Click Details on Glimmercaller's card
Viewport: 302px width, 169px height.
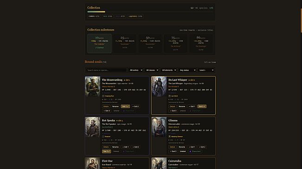click(x=172, y=147)
